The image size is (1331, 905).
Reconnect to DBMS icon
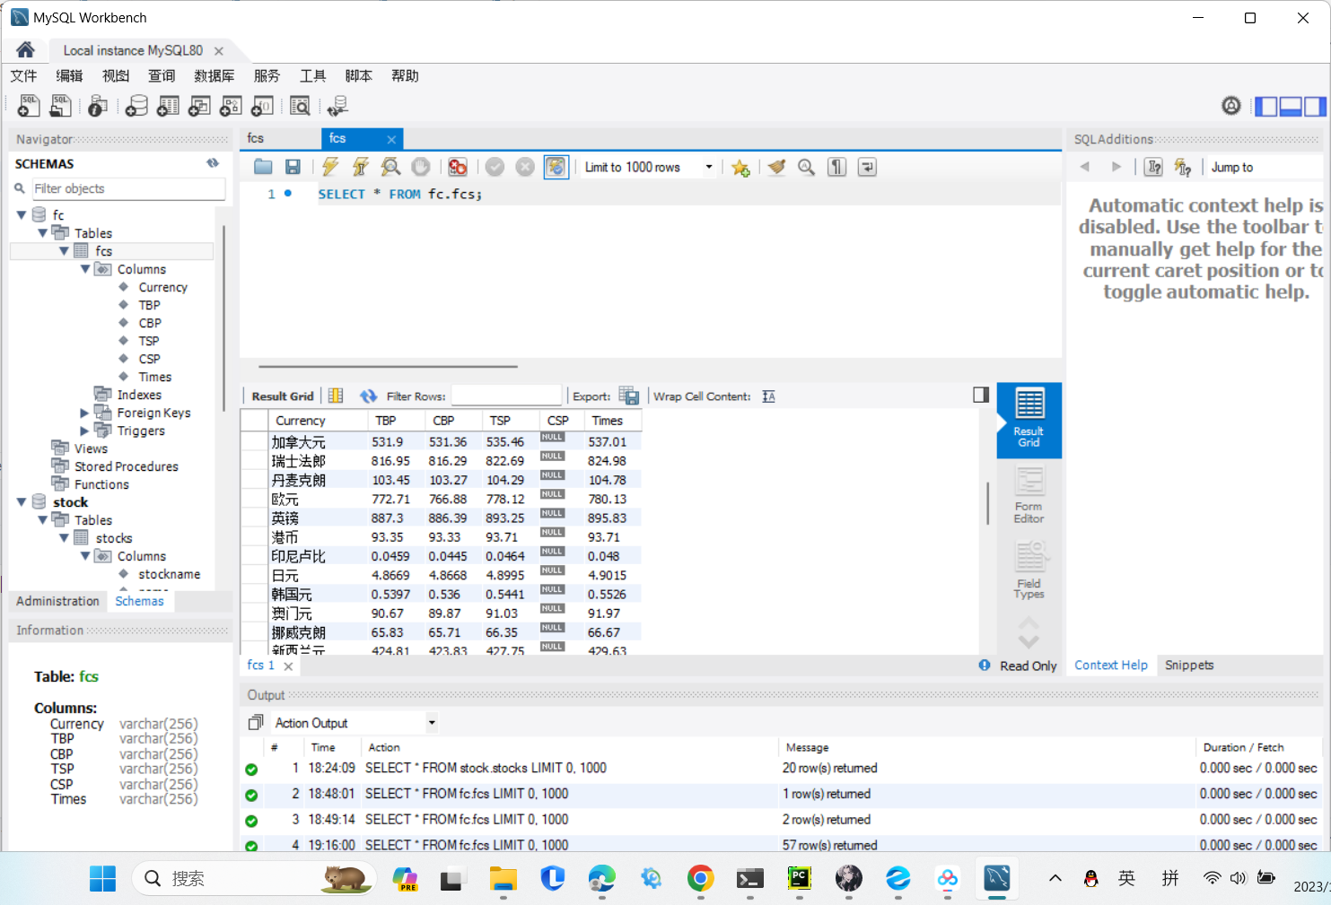coord(337,106)
